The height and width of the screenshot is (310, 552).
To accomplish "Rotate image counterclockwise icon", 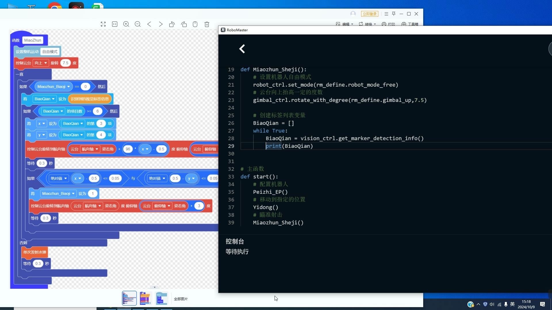I will [172, 24].
